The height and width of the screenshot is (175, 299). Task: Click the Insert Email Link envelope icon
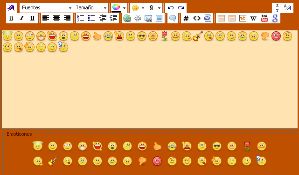(x=148, y=18)
